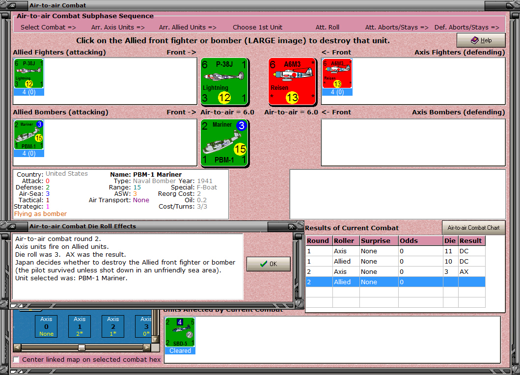Screen dimensions: 520x375
Task: Open the Air-to-air Combat Chart
Action: tap(473, 228)
